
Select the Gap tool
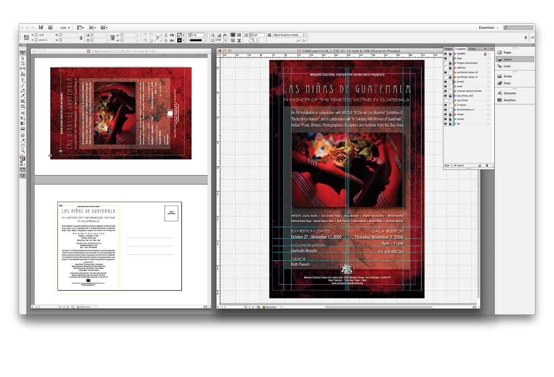[23, 69]
